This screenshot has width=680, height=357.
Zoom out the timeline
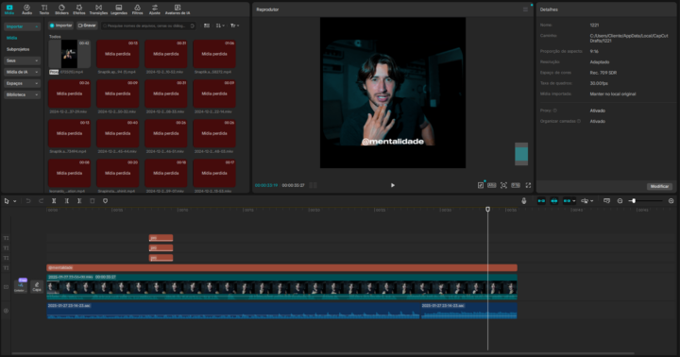click(x=620, y=201)
